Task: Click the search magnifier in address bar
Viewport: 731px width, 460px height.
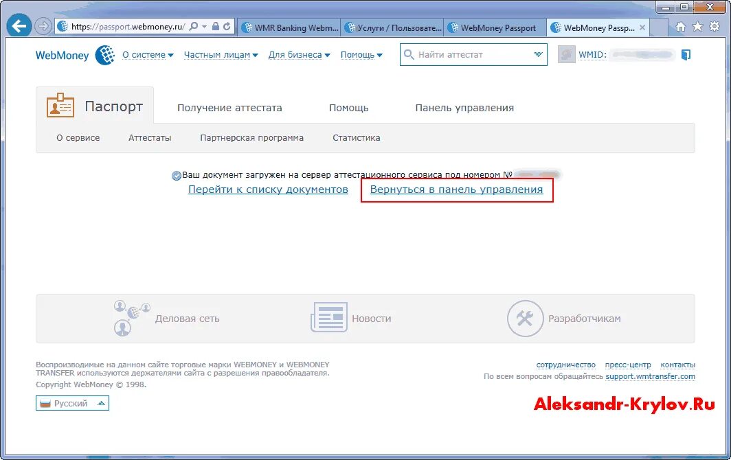Action: click(x=194, y=27)
